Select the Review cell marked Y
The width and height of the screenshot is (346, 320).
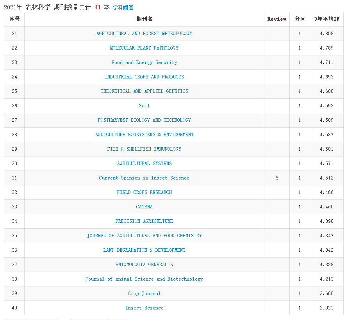[x=277, y=178]
